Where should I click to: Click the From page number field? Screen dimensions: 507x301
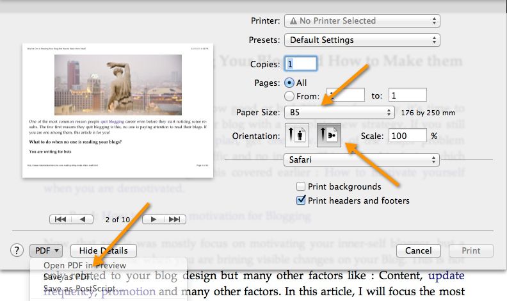click(x=346, y=95)
